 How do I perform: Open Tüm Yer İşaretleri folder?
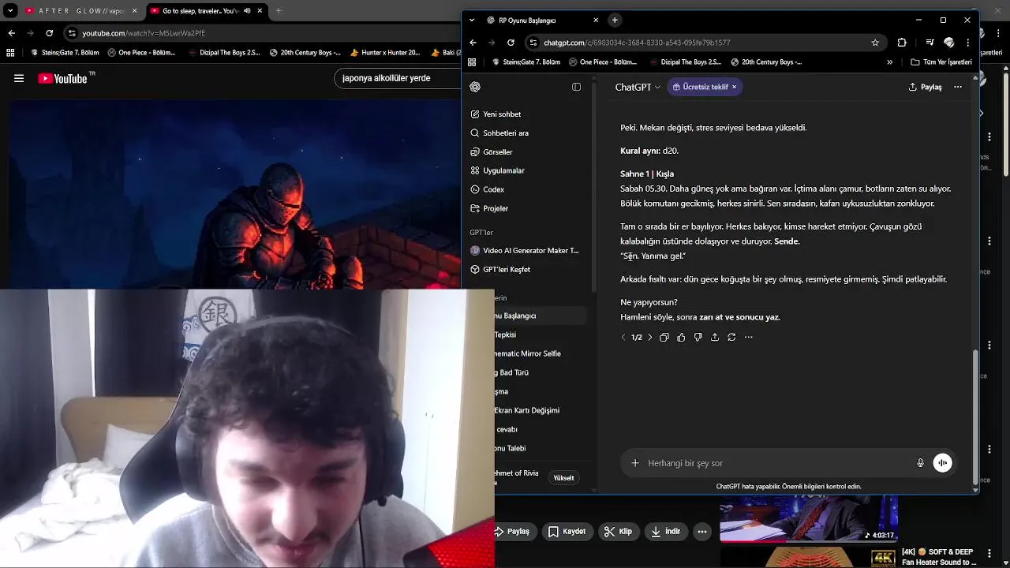[x=941, y=62]
